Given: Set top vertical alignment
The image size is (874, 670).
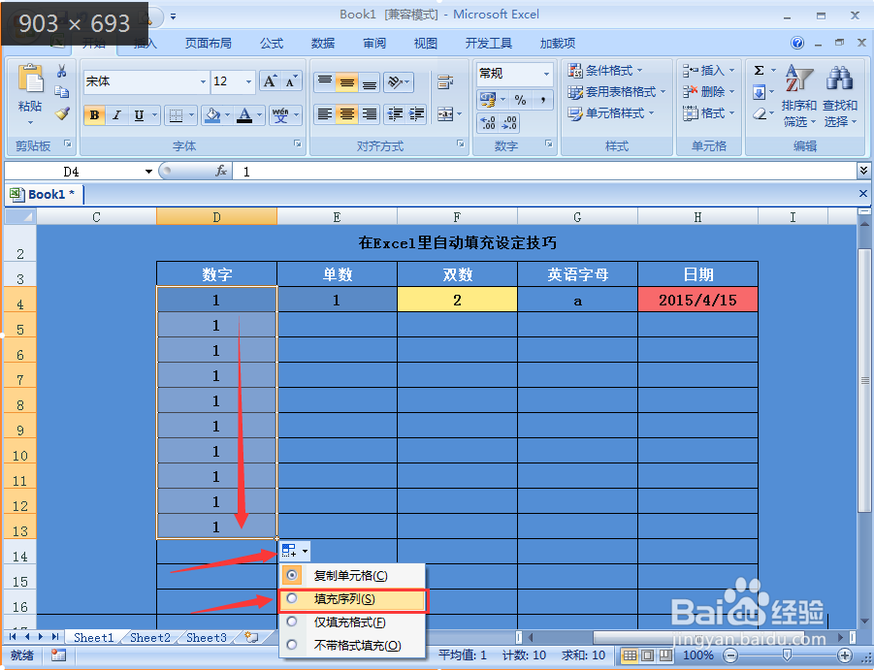Looking at the screenshot, I should [325, 81].
